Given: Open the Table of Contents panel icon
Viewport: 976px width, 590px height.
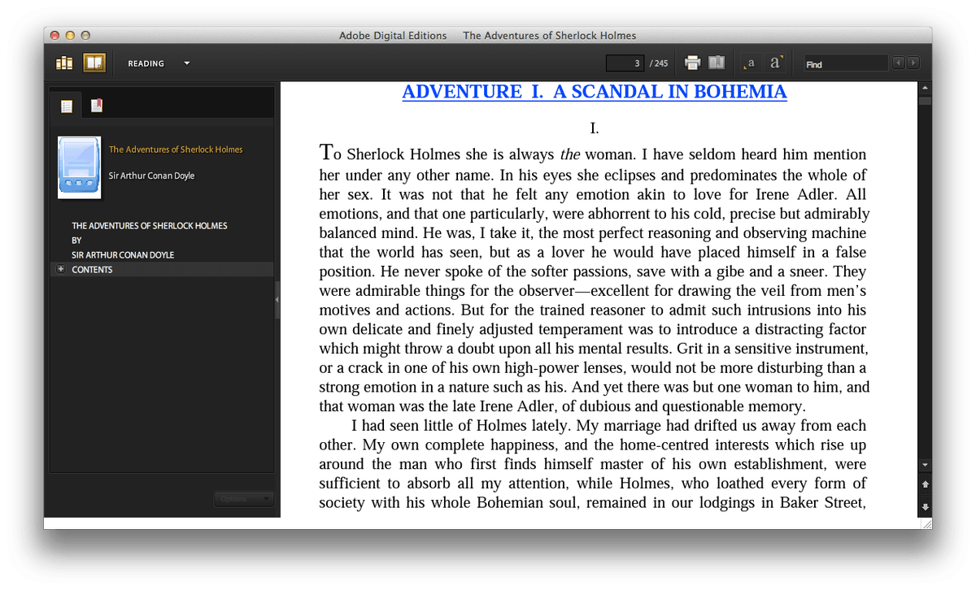Looking at the screenshot, I should click(x=66, y=105).
